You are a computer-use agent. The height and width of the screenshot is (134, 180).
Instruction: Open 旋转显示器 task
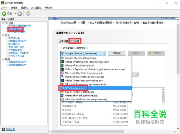14,44
